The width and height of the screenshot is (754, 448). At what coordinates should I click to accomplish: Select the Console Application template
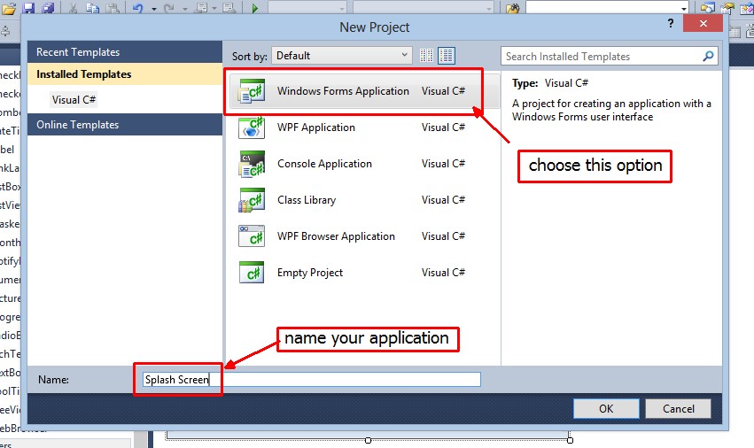click(364, 164)
